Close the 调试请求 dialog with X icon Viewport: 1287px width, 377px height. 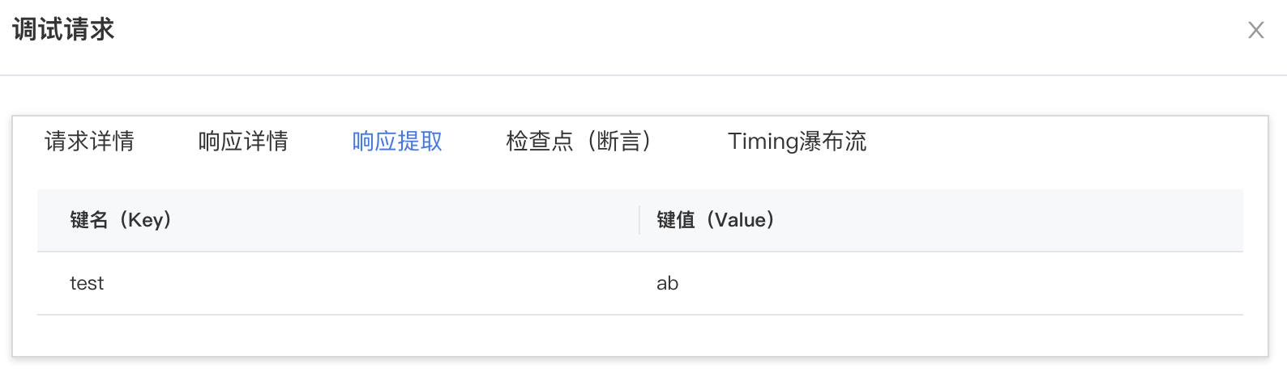[1255, 31]
